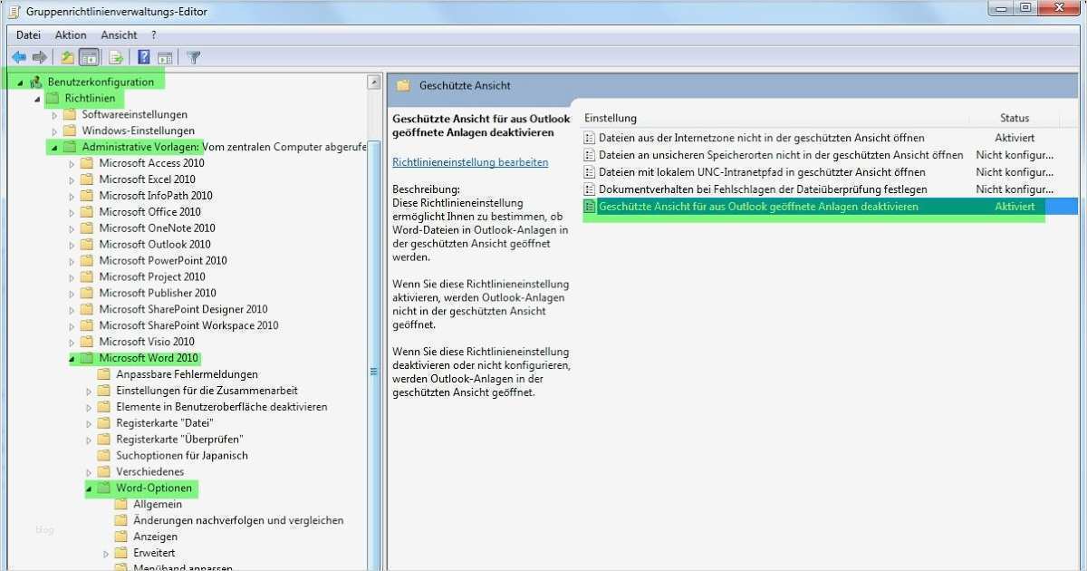Collapse the Word-Optionen node
Screen dimensions: 1087x571
click(89, 489)
